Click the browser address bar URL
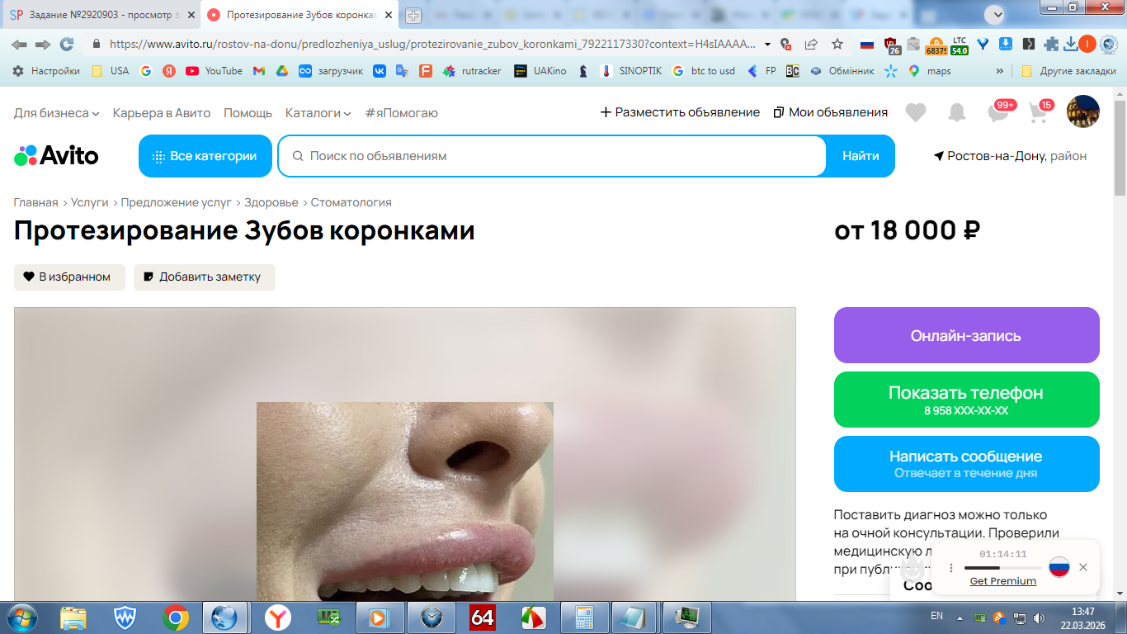This screenshot has width=1127, height=634. 433,44
